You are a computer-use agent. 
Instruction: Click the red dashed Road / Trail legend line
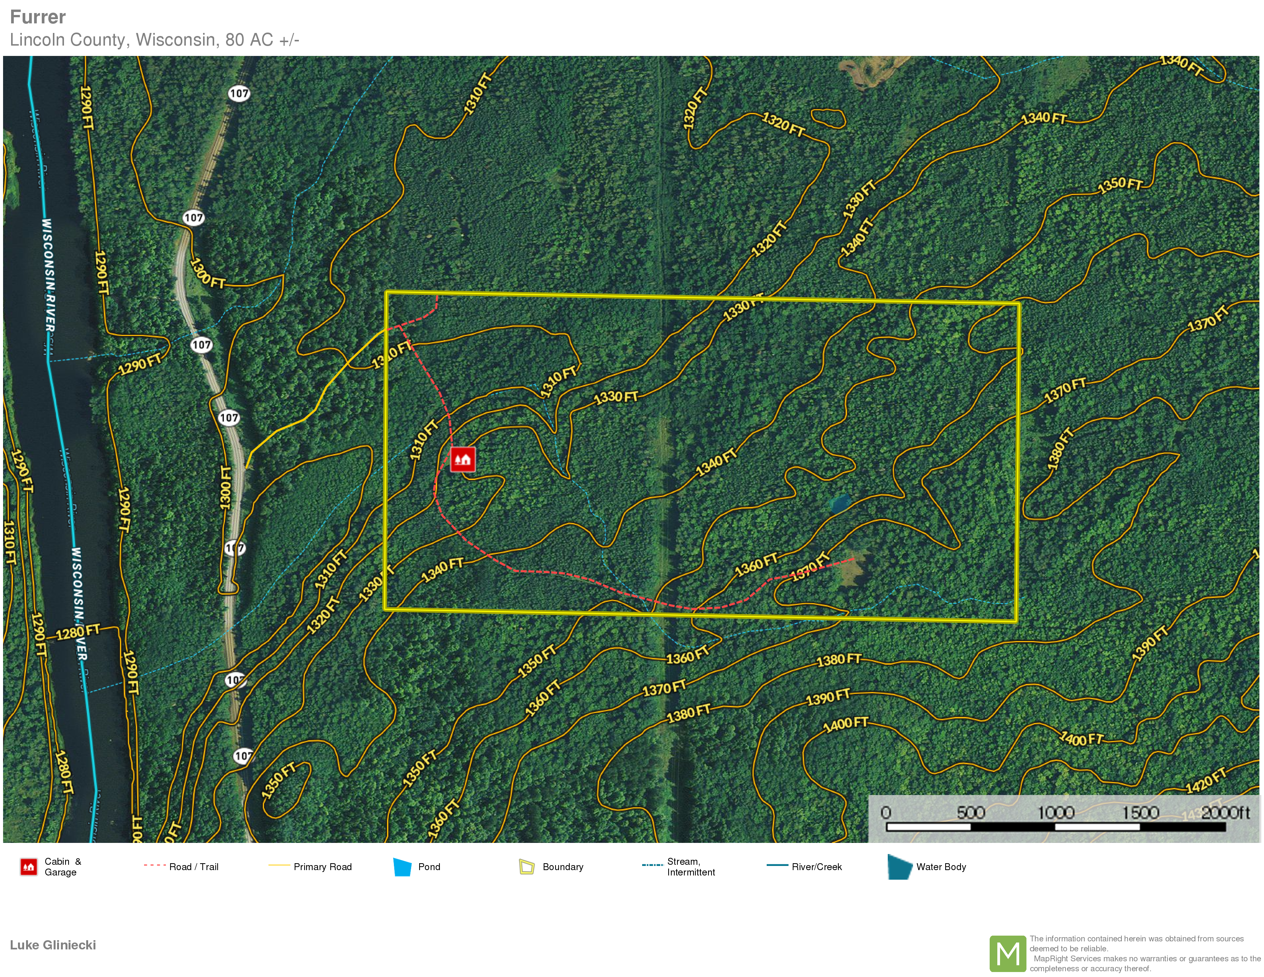(x=154, y=865)
